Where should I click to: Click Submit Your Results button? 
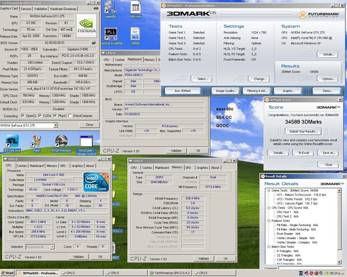pos(304,131)
